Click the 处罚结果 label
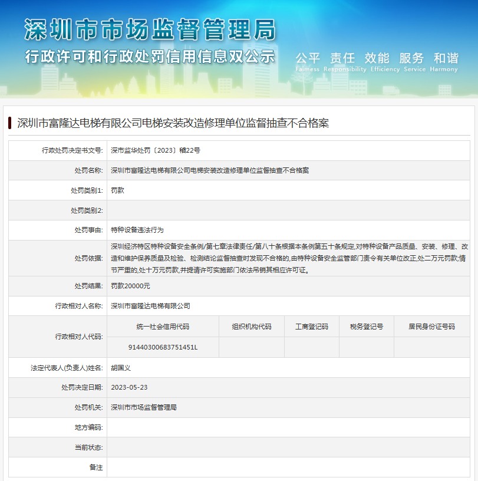 88,285
